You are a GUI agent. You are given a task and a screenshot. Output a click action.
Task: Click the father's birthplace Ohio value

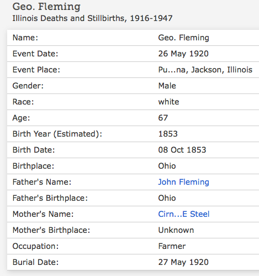167,198
